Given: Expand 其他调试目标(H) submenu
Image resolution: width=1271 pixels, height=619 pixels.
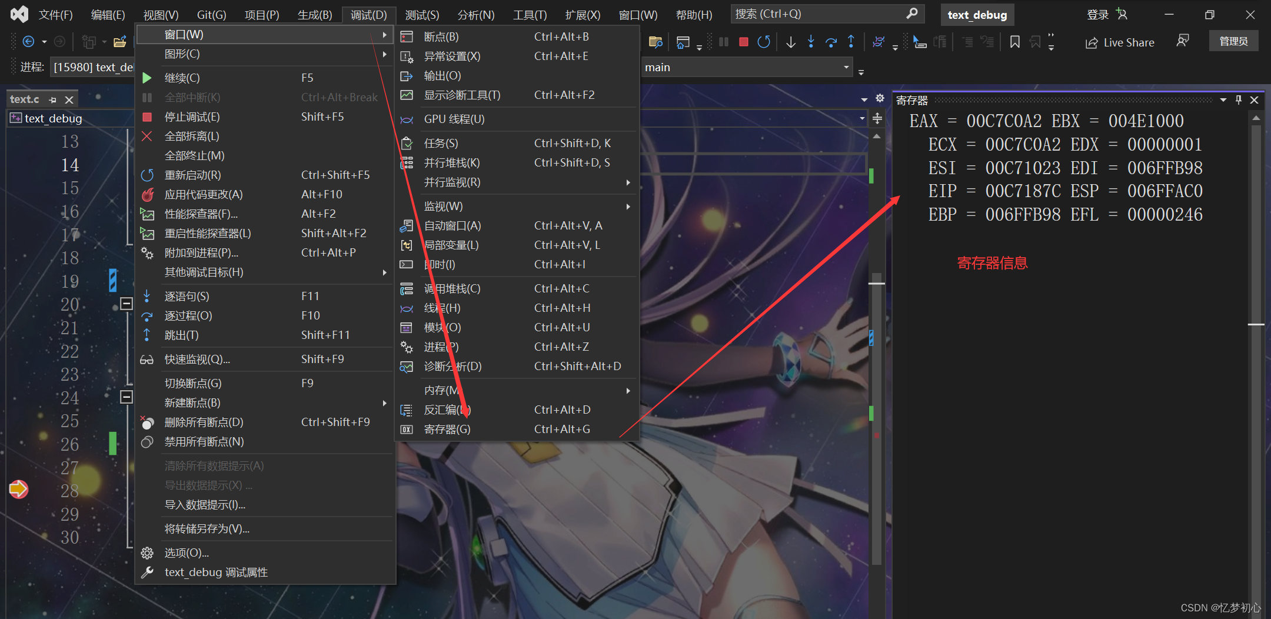Looking at the screenshot, I should click(x=265, y=272).
